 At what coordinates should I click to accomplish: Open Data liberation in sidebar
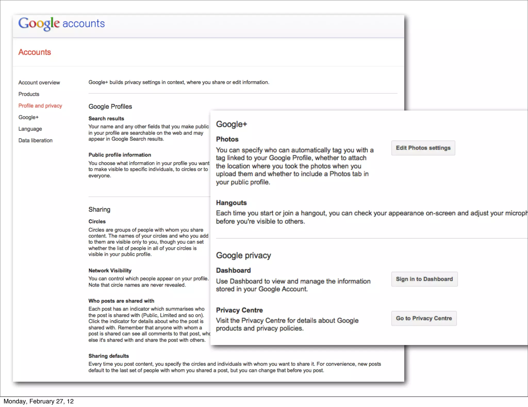tap(35, 140)
